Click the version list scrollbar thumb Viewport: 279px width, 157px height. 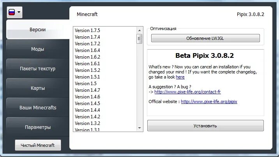[x=139, y=39]
